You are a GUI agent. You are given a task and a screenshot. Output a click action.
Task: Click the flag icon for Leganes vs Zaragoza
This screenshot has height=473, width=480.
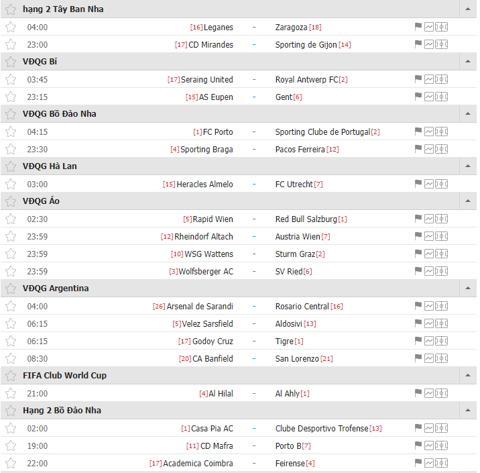pos(418,27)
